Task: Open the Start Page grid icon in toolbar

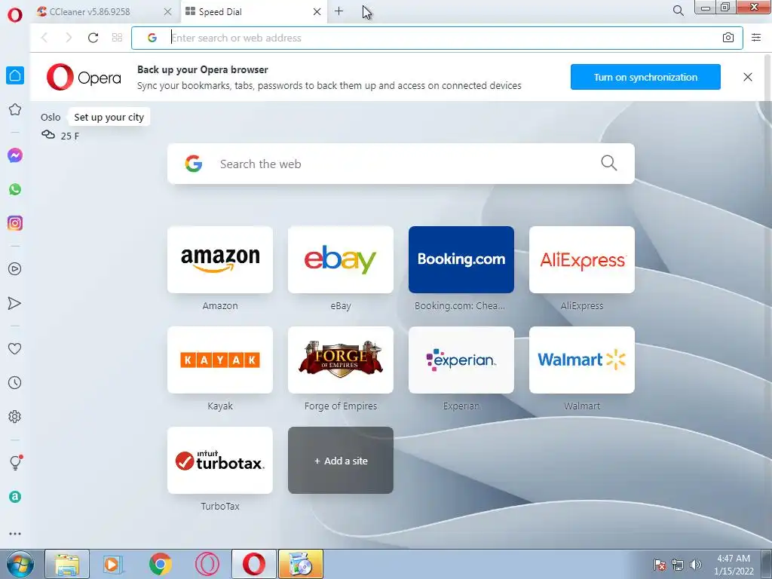Action: [117, 38]
